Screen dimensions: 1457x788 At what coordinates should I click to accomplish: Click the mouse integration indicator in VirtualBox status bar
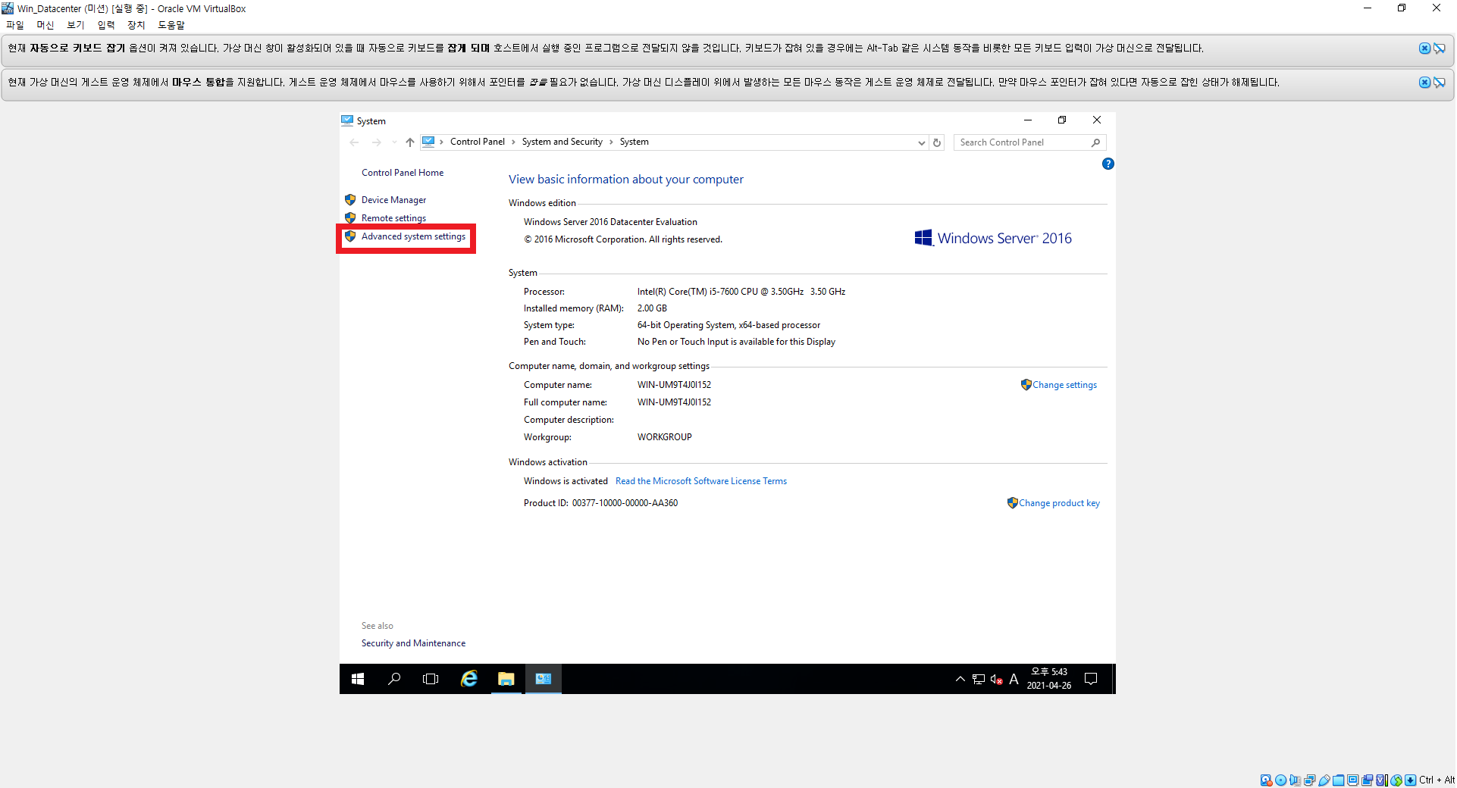[1396, 780]
